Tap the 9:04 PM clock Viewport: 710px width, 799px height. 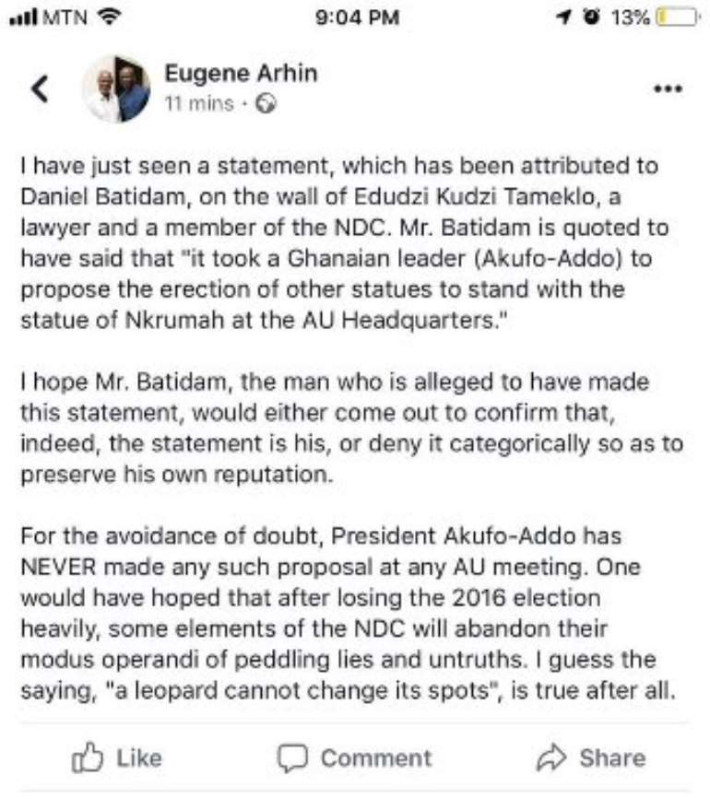357,18
